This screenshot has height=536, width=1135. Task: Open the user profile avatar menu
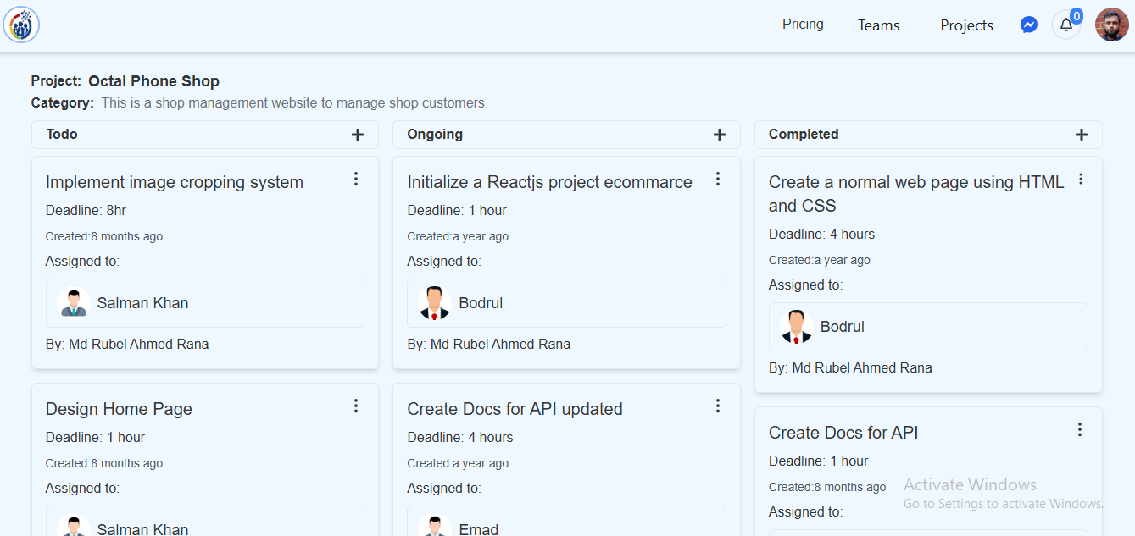point(1111,25)
